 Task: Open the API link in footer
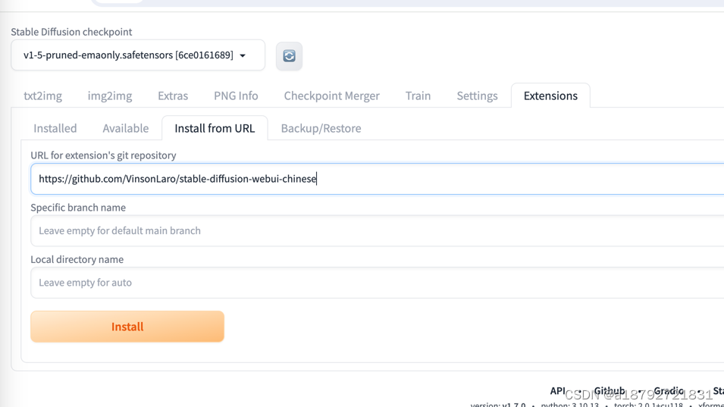click(557, 391)
